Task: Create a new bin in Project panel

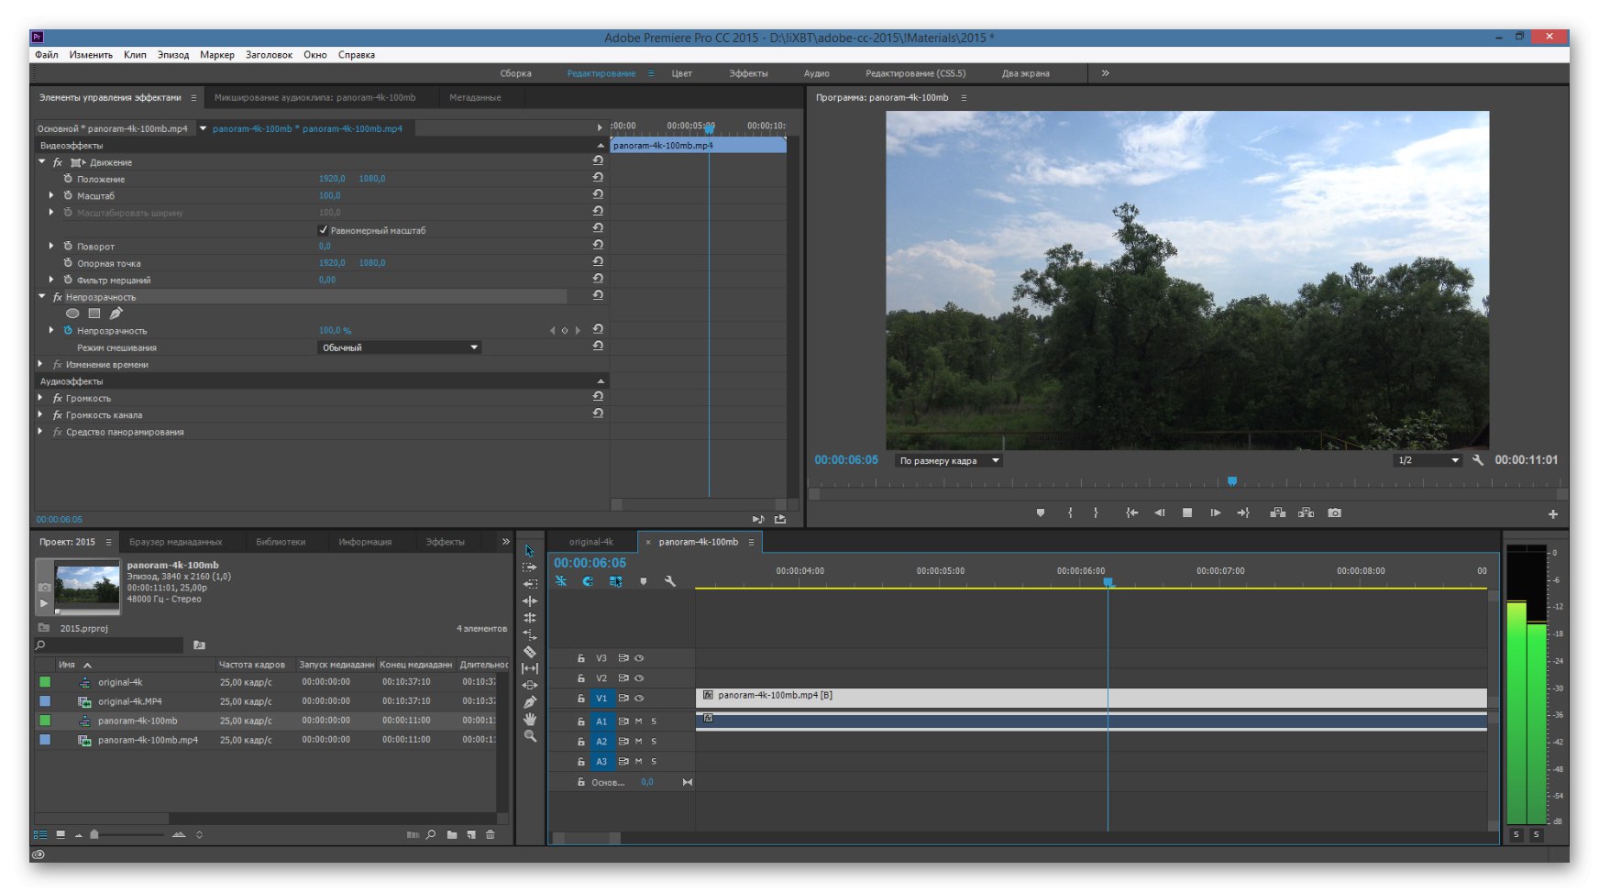Action: pyautogui.click(x=452, y=834)
